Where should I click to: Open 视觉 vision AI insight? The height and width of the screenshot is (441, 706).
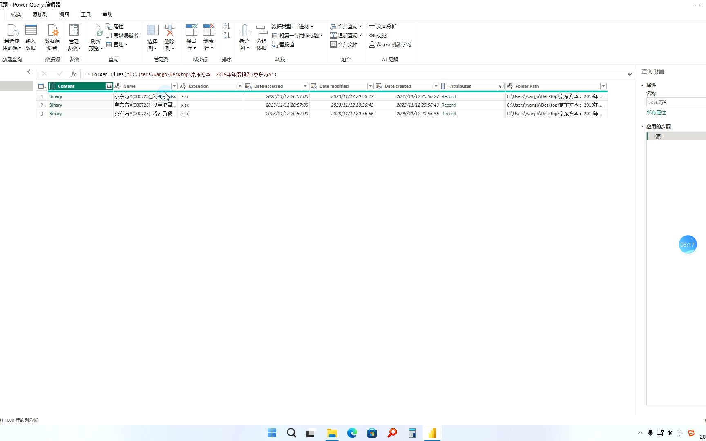point(378,35)
